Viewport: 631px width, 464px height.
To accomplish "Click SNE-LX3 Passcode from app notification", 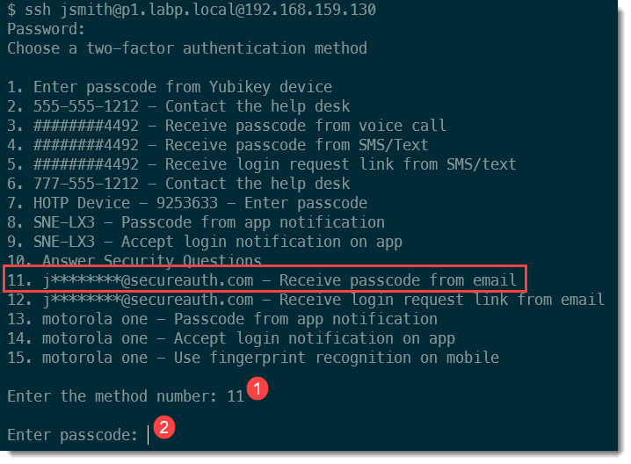I will [x=196, y=222].
